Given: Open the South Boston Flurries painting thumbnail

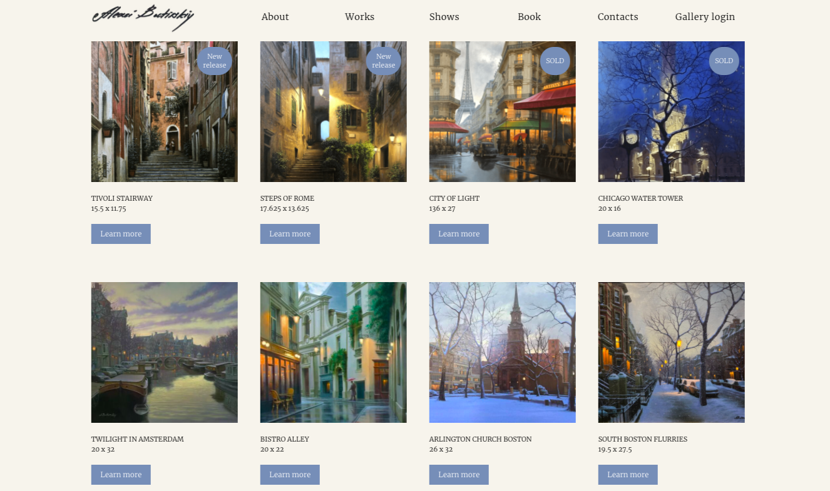Looking at the screenshot, I should (672, 352).
